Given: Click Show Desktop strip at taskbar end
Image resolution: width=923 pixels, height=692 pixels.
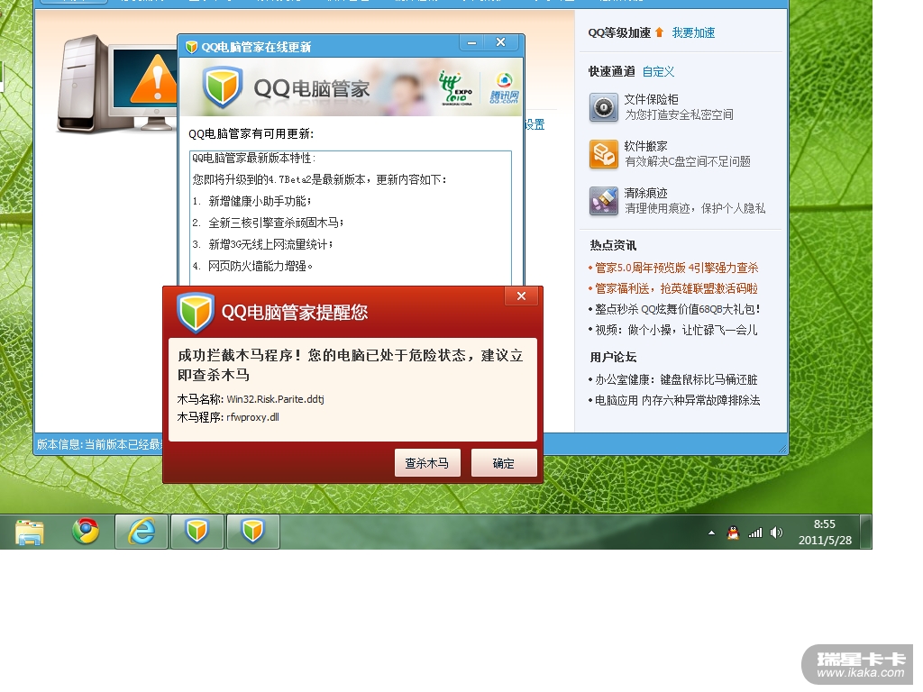Looking at the screenshot, I should (x=866, y=532).
